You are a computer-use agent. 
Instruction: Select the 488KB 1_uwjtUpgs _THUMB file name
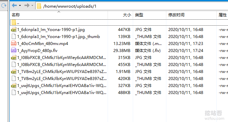coord(62,93)
